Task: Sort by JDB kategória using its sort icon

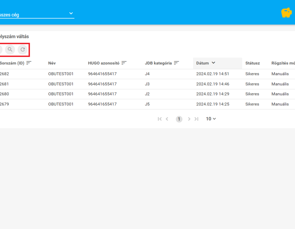Action: [176, 63]
